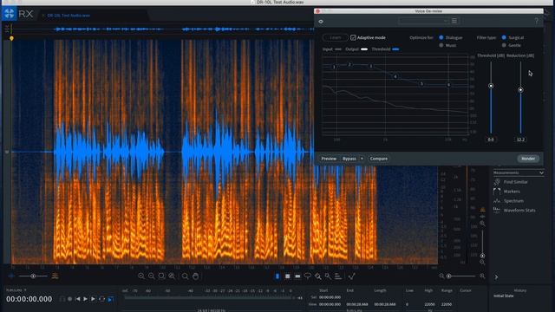Click the spectrogram settings icon near blend slider
555x312 pixels.
coord(55,276)
